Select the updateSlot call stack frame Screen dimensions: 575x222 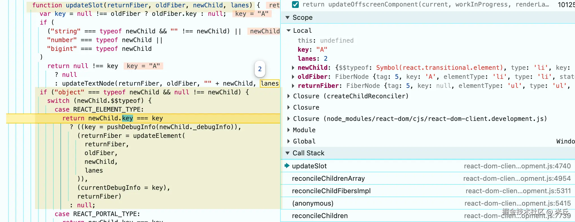[x=428, y=166]
